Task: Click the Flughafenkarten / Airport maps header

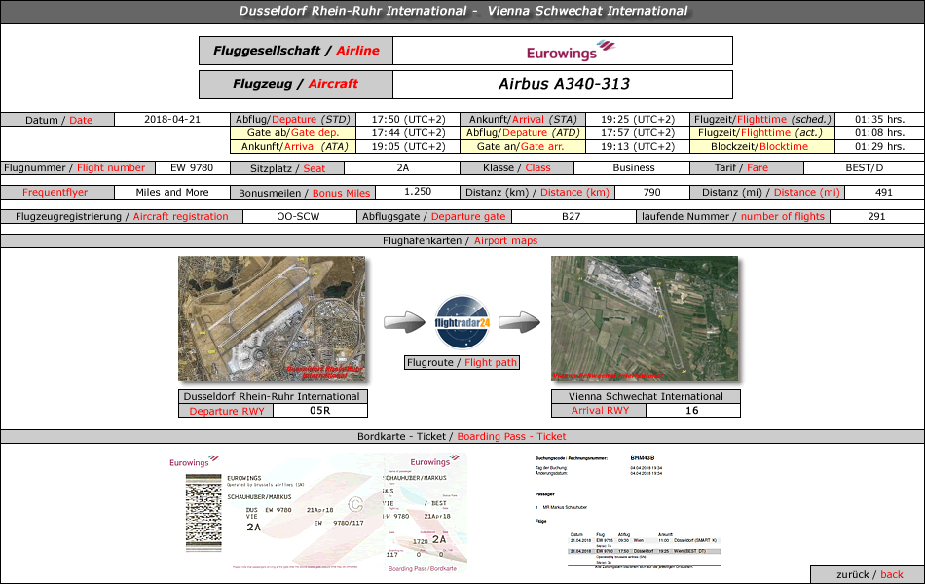Action: click(x=461, y=240)
